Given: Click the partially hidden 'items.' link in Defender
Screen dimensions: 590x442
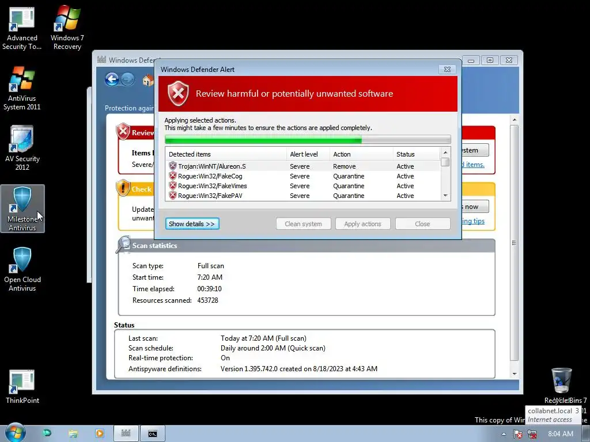Looking at the screenshot, I should (474, 165).
